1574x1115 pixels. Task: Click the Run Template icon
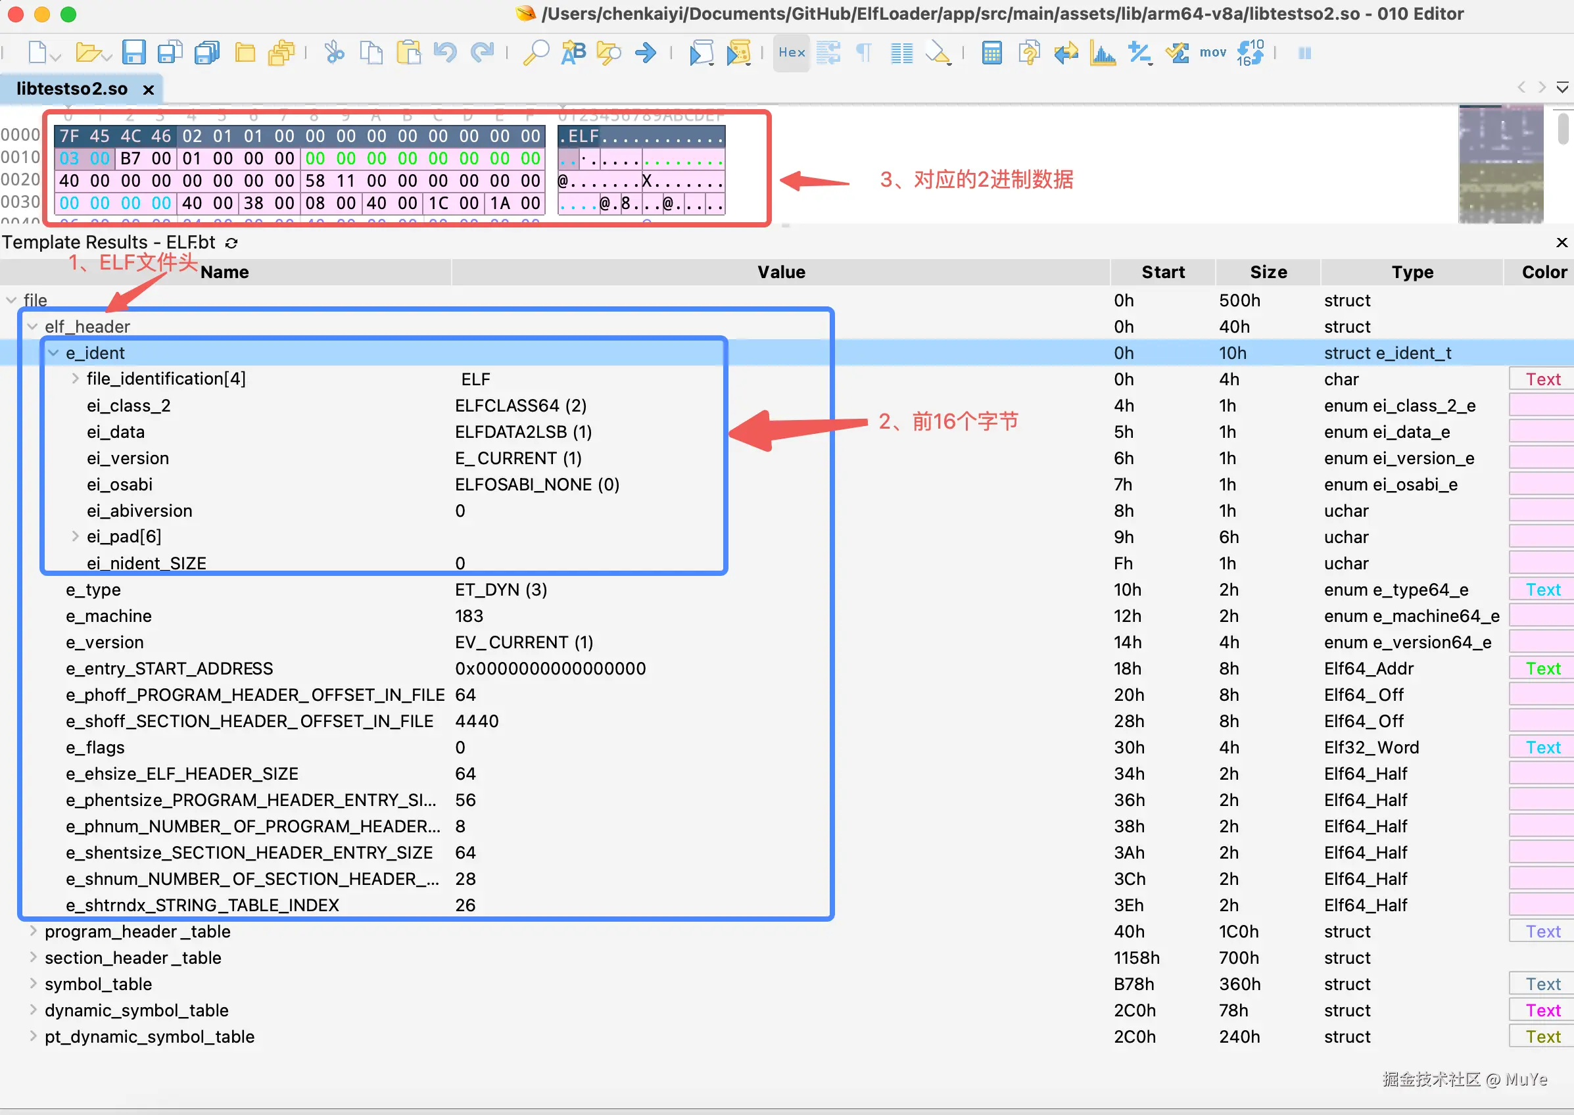click(738, 53)
